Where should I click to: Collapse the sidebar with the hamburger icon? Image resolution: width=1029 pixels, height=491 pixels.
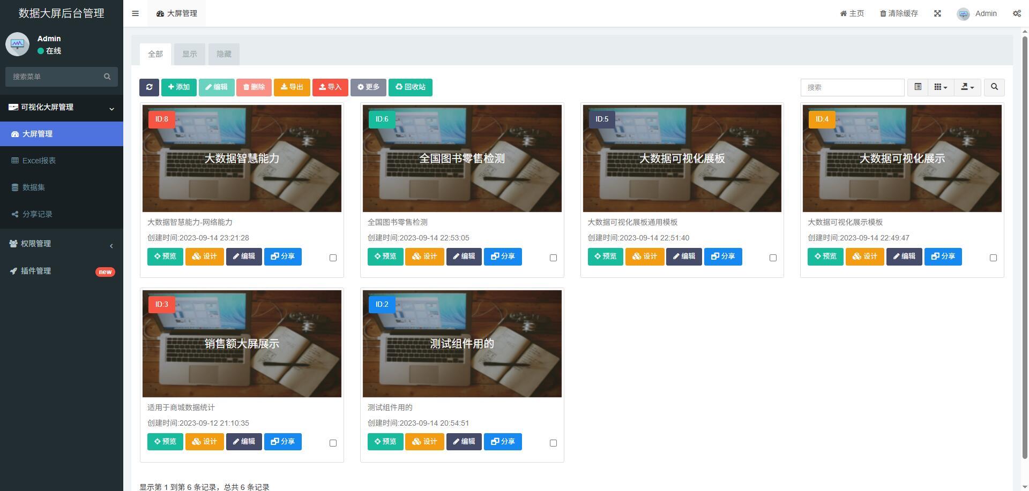[135, 13]
